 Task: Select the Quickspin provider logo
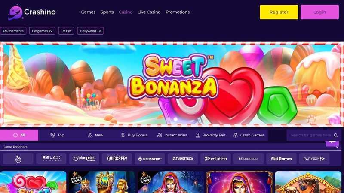pyautogui.click(x=117, y=159)
